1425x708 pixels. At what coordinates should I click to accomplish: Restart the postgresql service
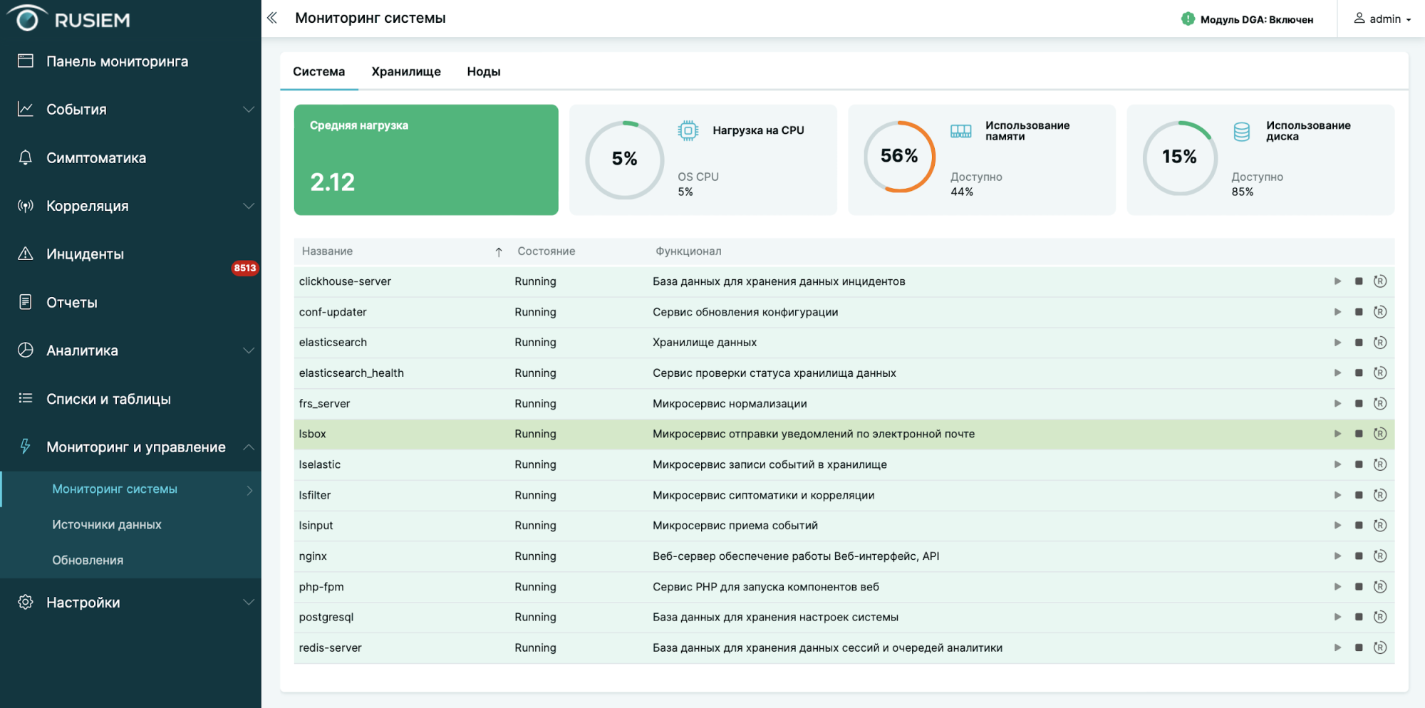point(1380,617)
